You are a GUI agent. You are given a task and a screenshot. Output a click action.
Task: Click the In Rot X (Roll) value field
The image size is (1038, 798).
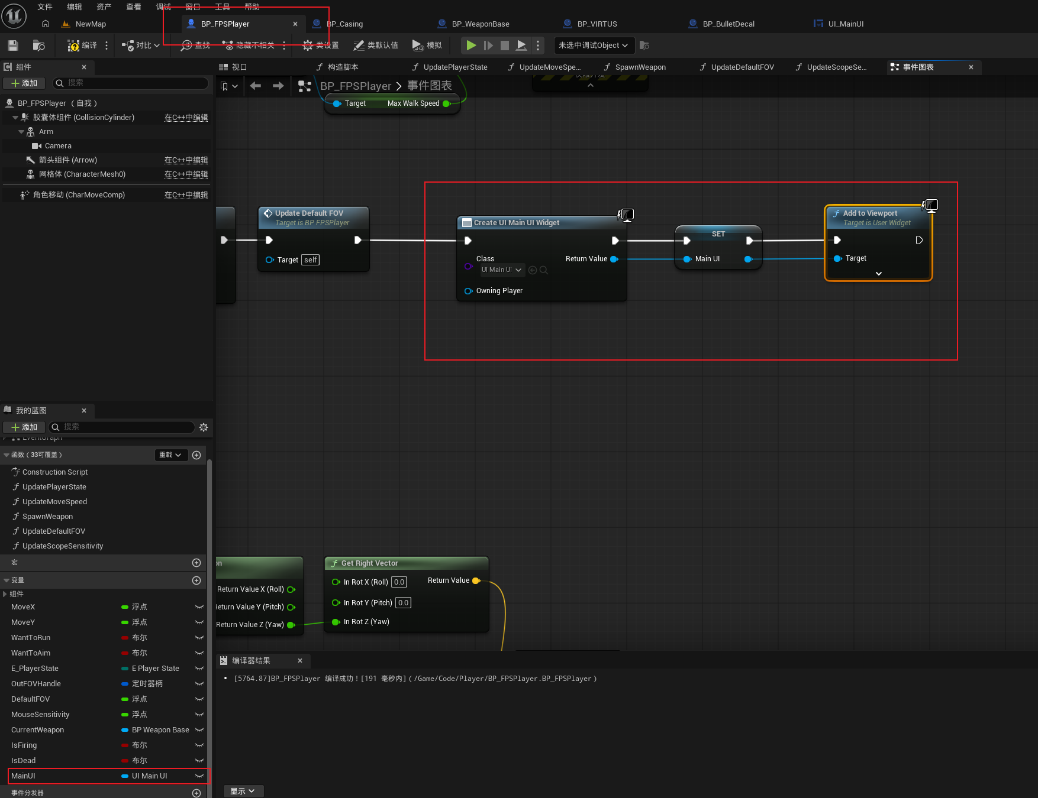click(x=399, y=582)
